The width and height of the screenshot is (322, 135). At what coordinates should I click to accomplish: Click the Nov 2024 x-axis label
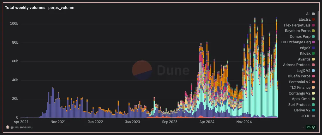[x=244, y=122]
